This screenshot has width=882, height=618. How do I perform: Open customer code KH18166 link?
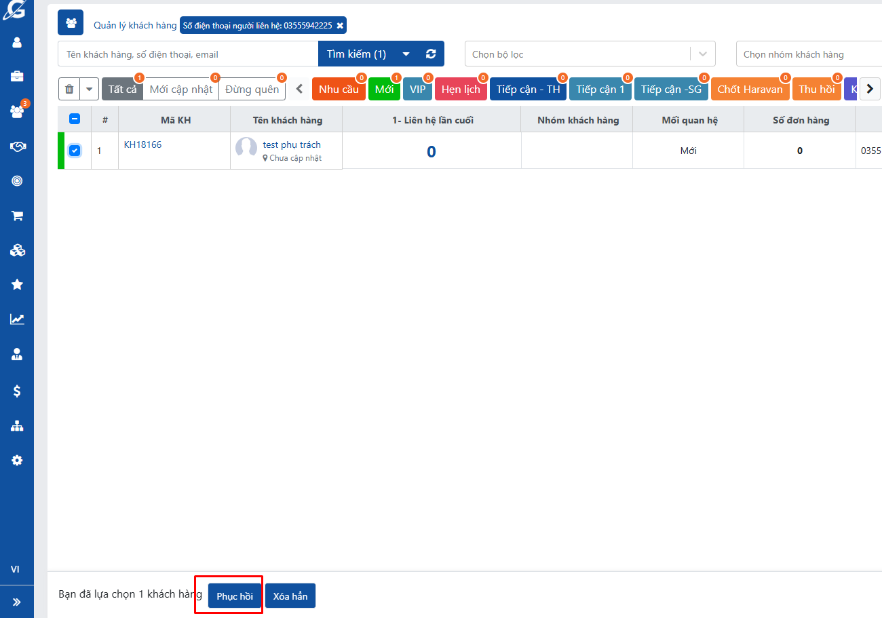(142, 144)
